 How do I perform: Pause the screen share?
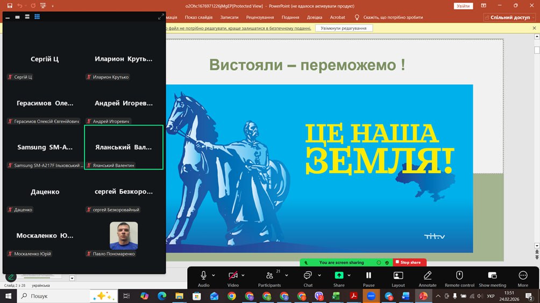(x=368, y=276)
